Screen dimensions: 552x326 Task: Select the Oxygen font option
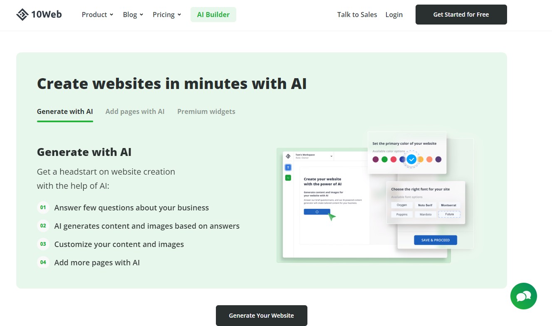402,205
